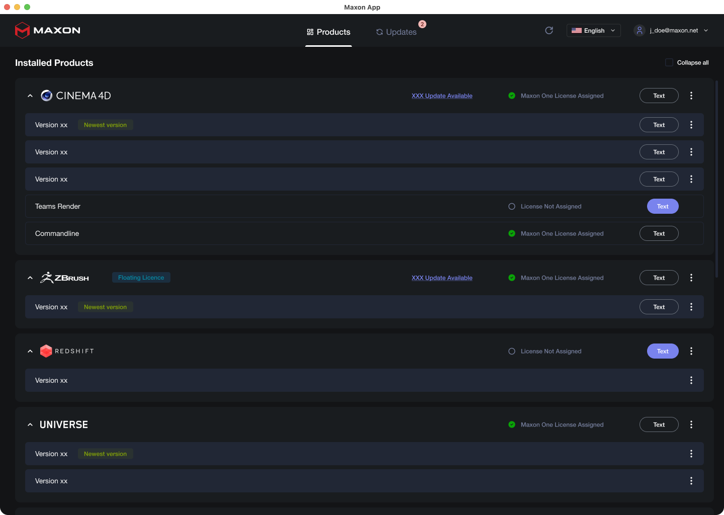Open kebab menu for third Cinema 4D version row
Screen dimensions: 724x515
click(x=691, y=179)
